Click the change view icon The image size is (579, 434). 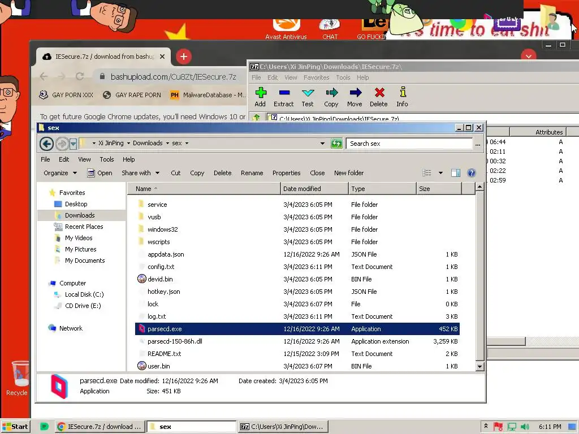coord(426,173)
